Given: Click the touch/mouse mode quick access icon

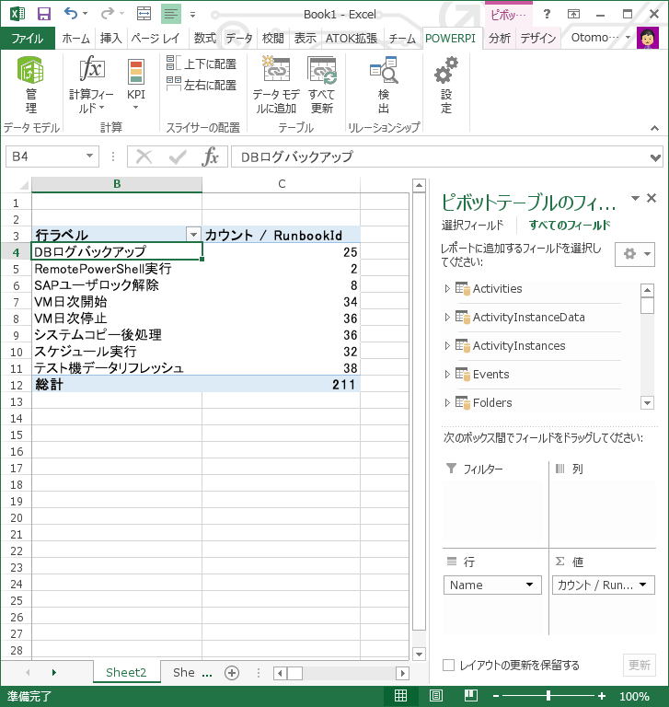Looking at the screenshot, I should coord(144,14).
